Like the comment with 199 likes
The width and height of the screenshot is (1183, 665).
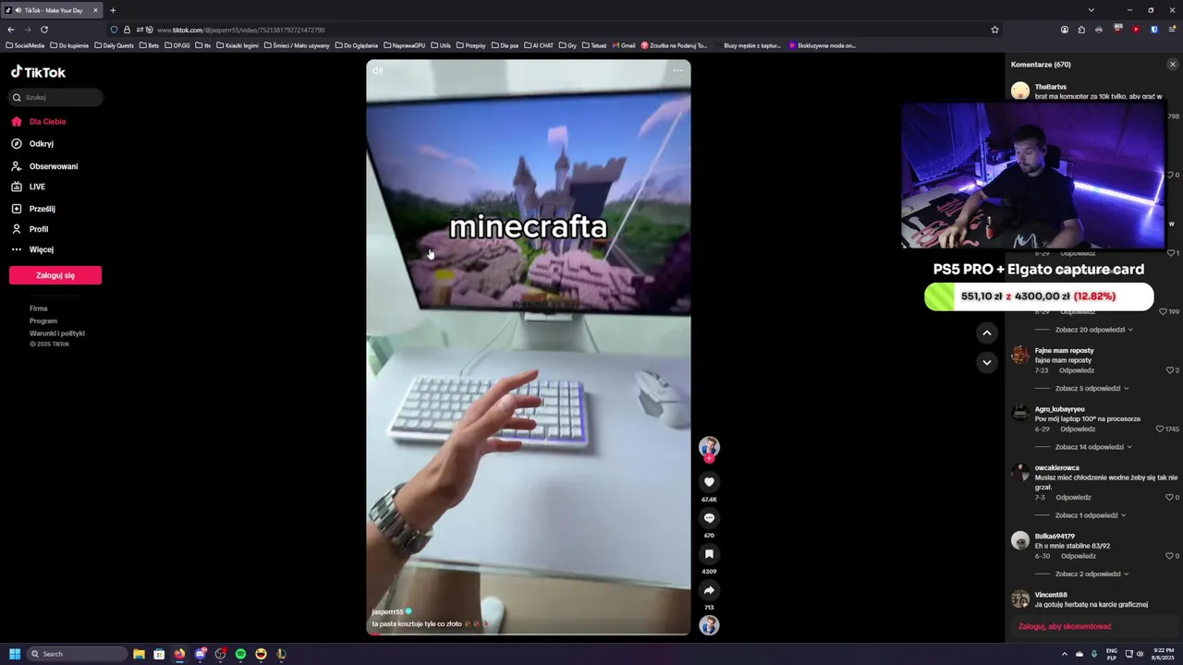[x=1164, y=312]
